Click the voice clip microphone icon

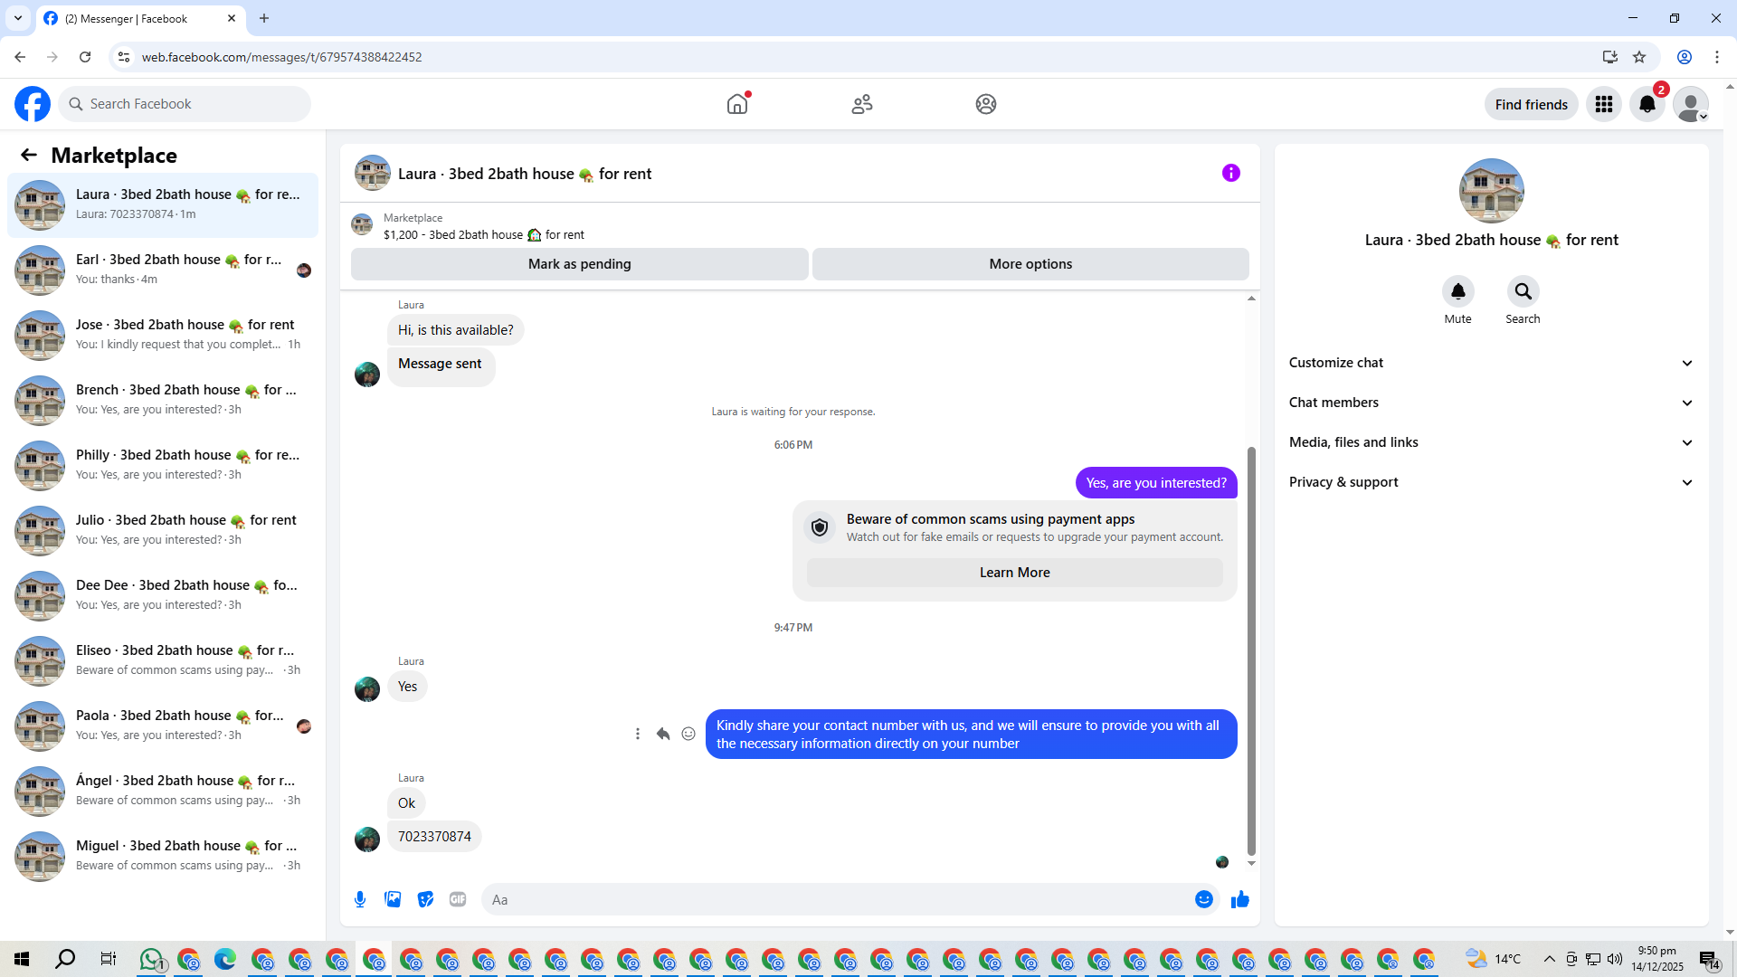pyautogui.click(x=360, y=899)
